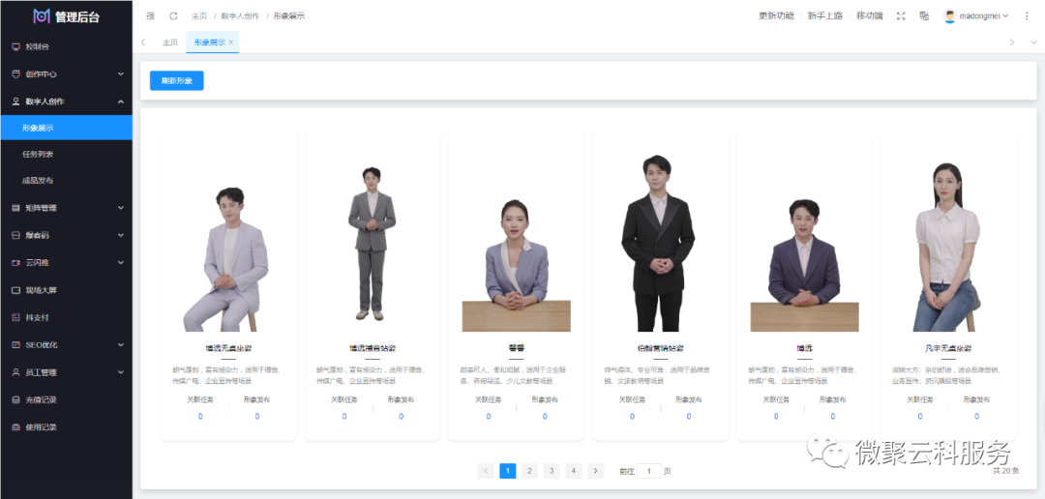Click the 员工管理 sidebar icon
Screen dimensions: 1045x499
[x=16, y=372]
